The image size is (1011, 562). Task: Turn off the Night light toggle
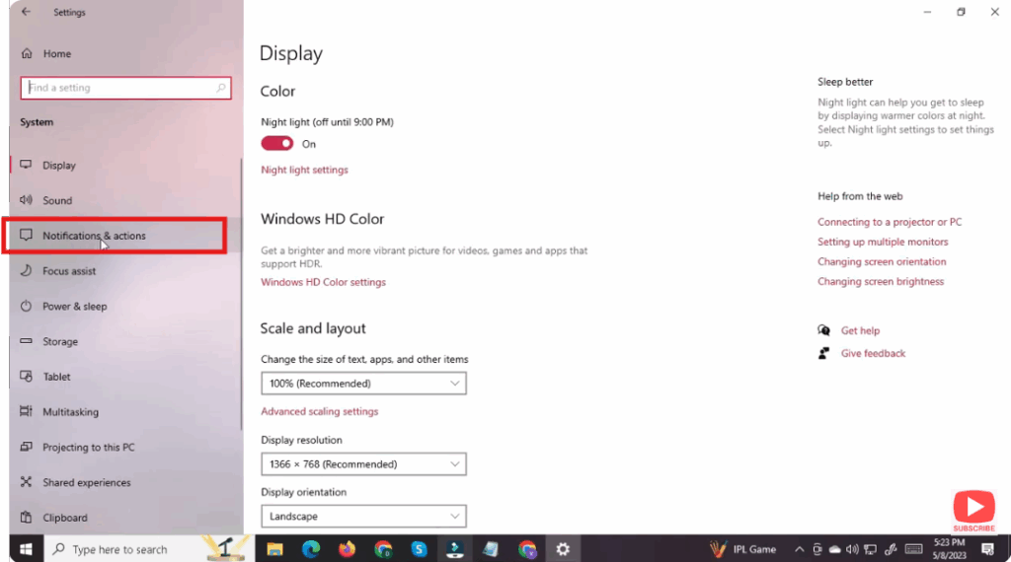(x=277, y=144)
